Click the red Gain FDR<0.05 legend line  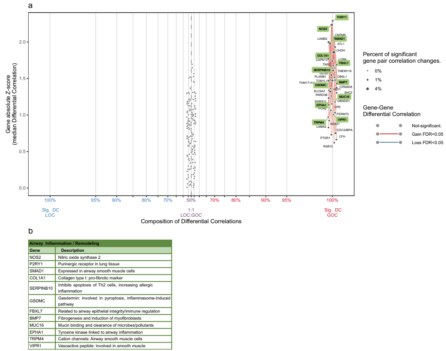tap(388, 134)
